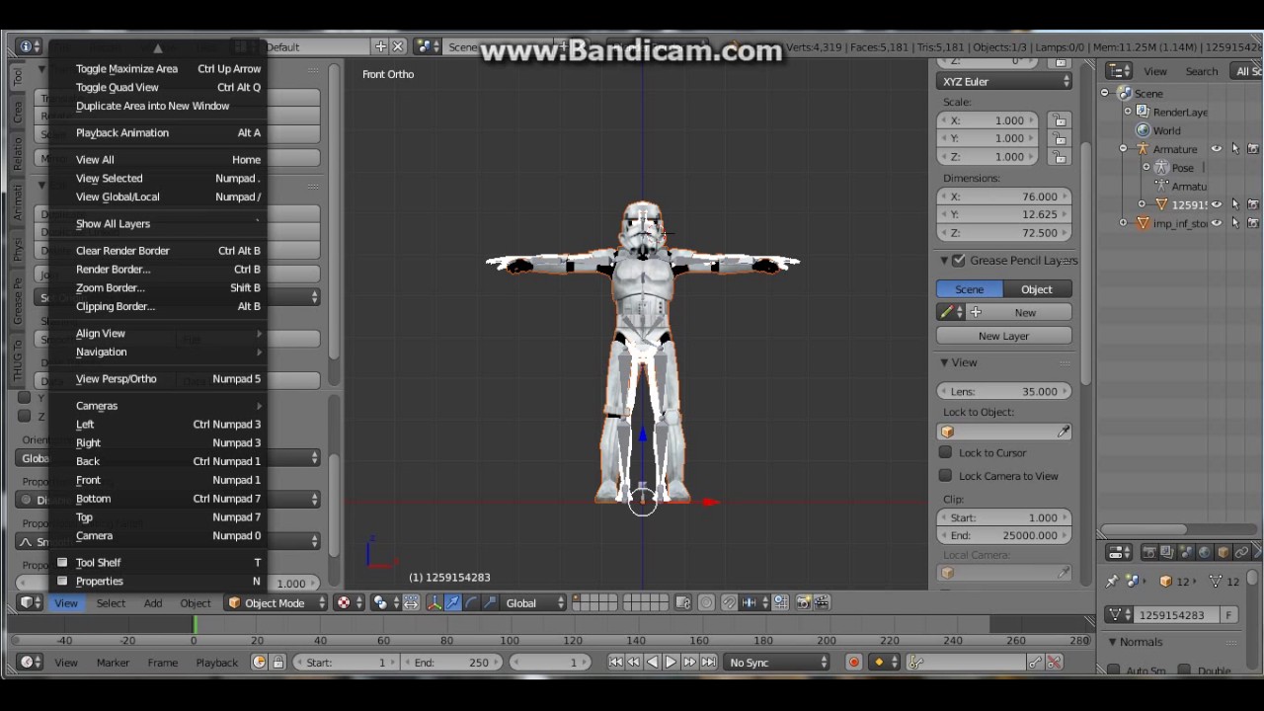The image size is (1264, 711).
Task: Select the translate manipulator arrow icon
Action: tap(453, 603)
